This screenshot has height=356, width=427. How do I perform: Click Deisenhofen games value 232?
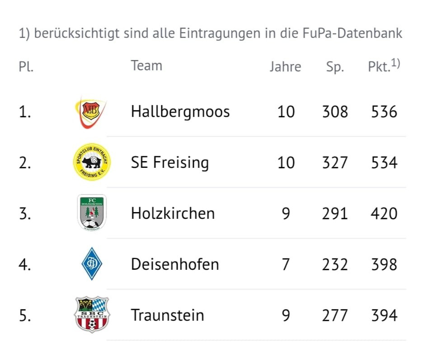coord(335,264)
